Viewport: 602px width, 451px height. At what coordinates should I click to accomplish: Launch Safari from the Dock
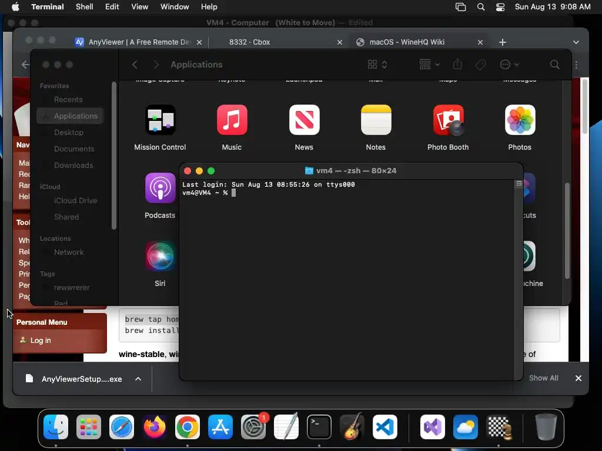(x=122, y=427)
